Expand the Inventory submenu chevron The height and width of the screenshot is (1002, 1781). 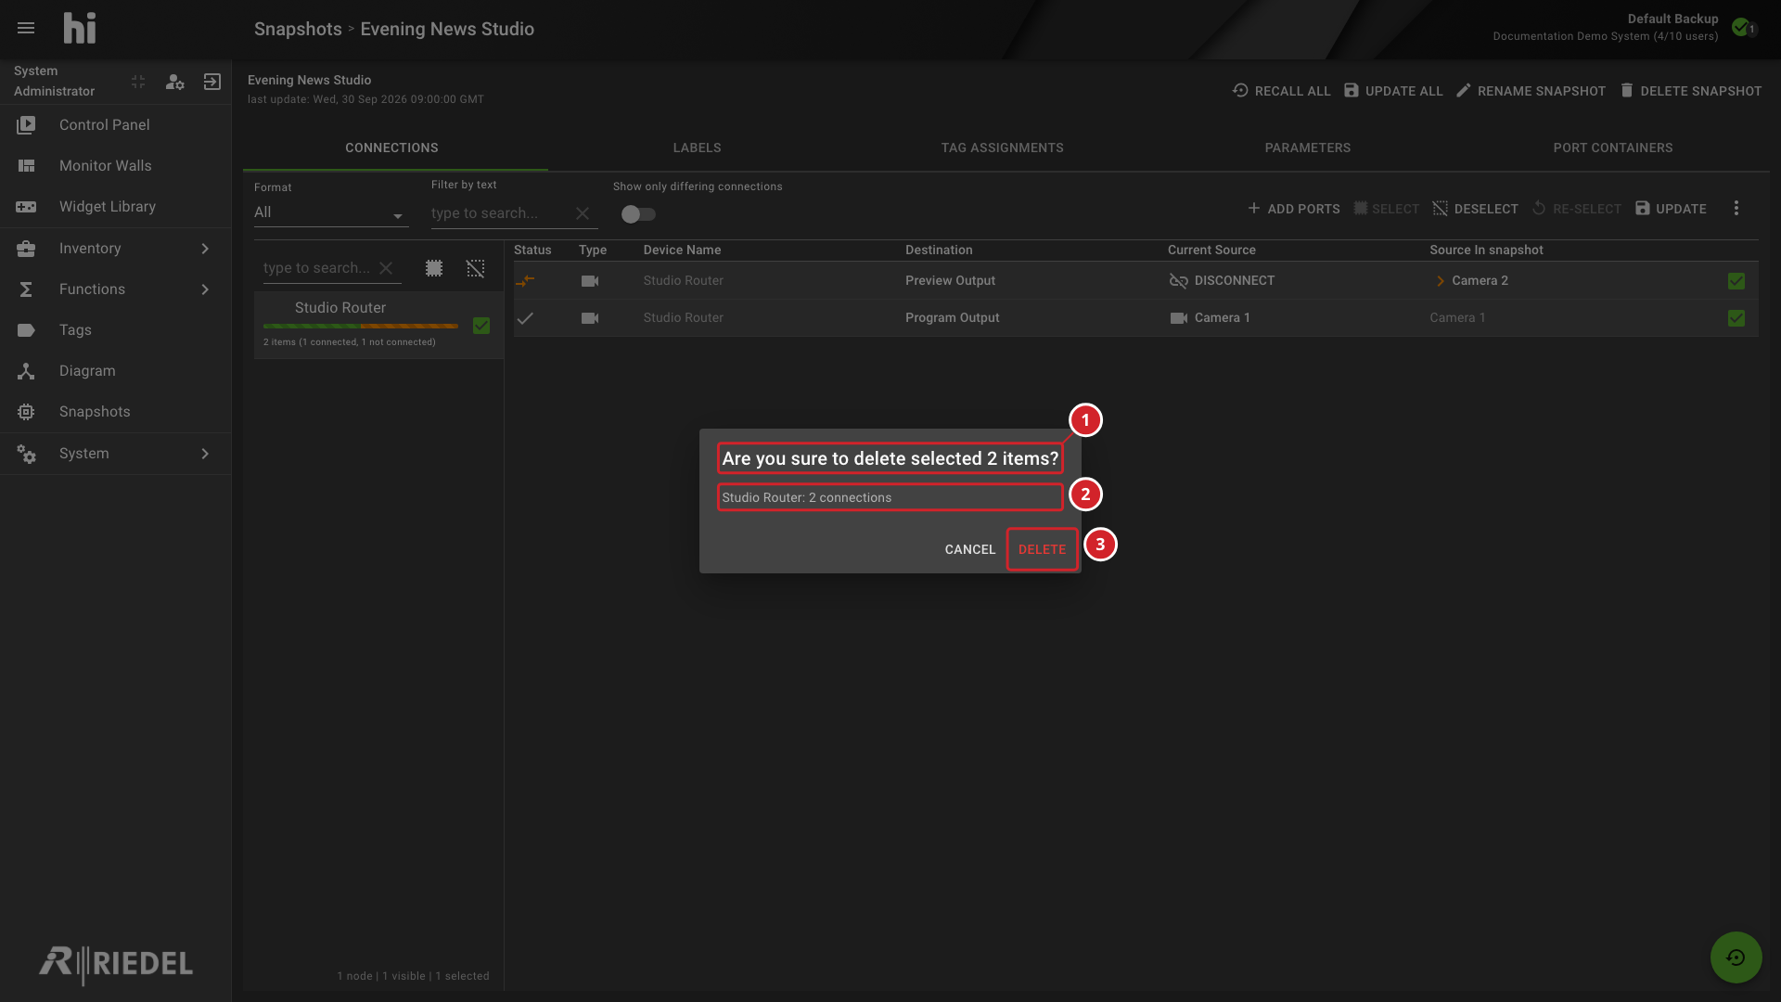click(x=205, y=248)
